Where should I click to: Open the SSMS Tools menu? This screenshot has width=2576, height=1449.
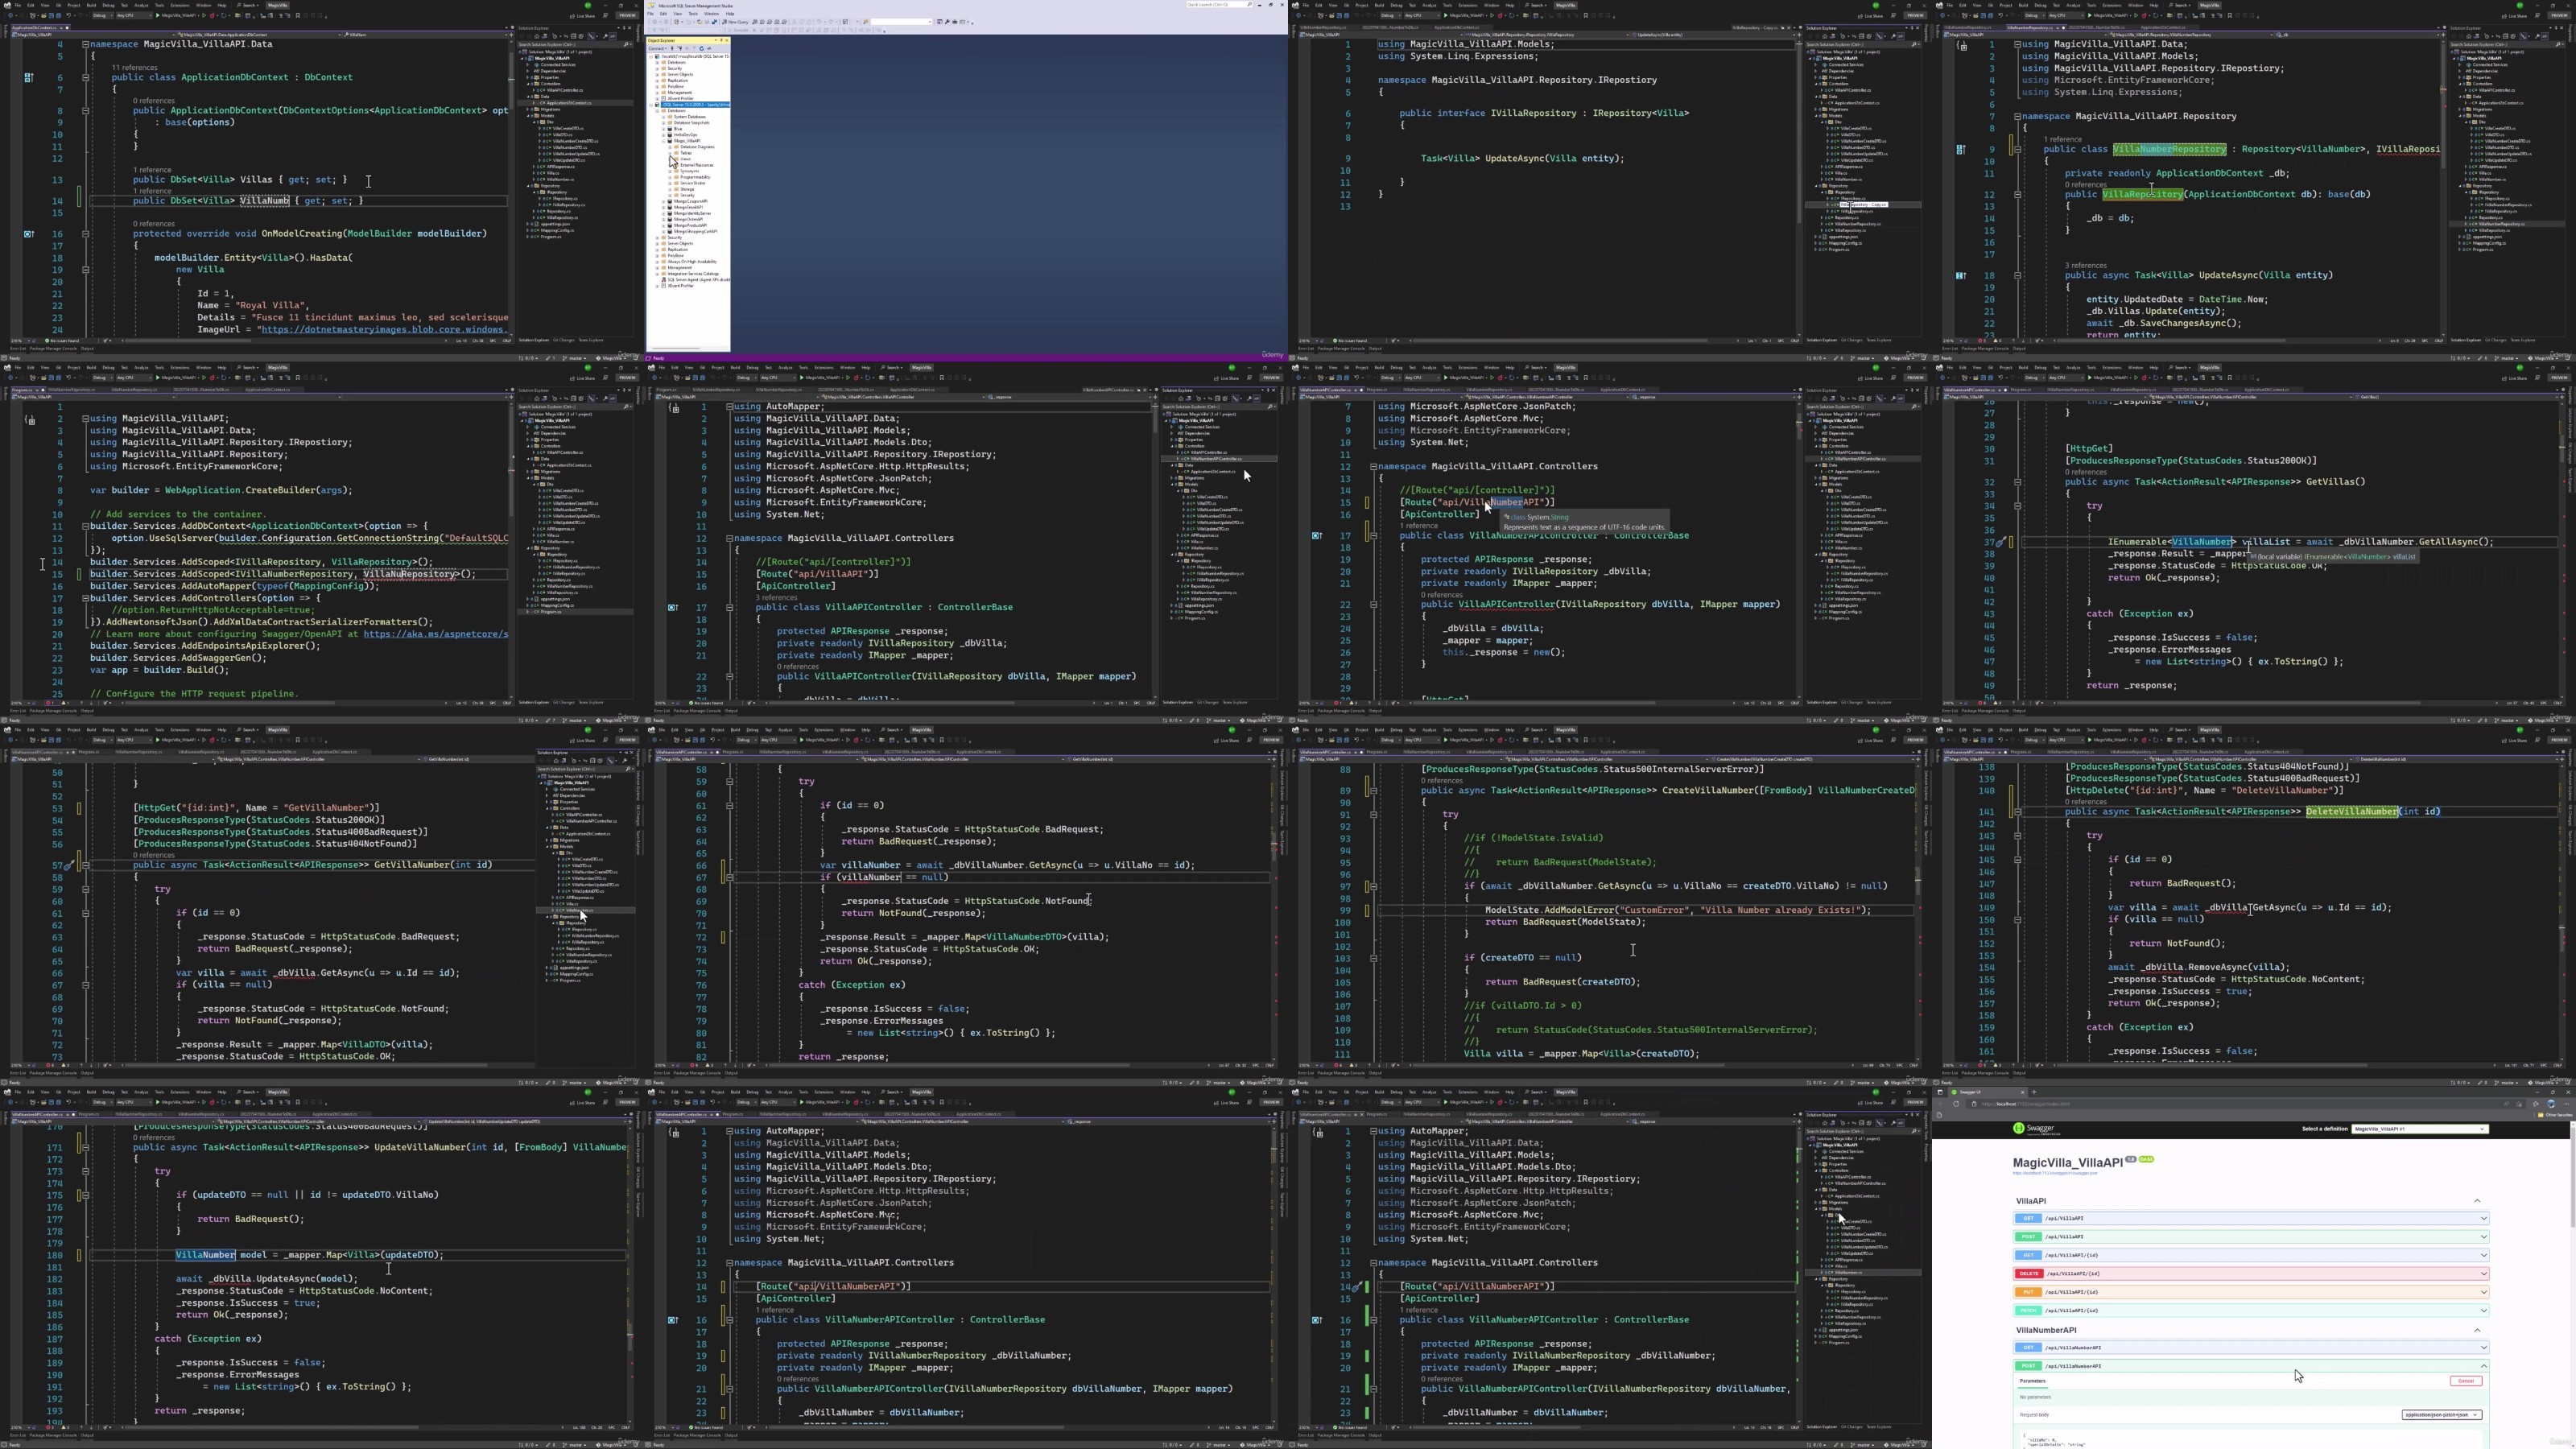coord(694,13)
